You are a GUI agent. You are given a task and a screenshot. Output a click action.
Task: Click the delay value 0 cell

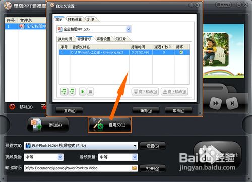(x=163, y=52)
